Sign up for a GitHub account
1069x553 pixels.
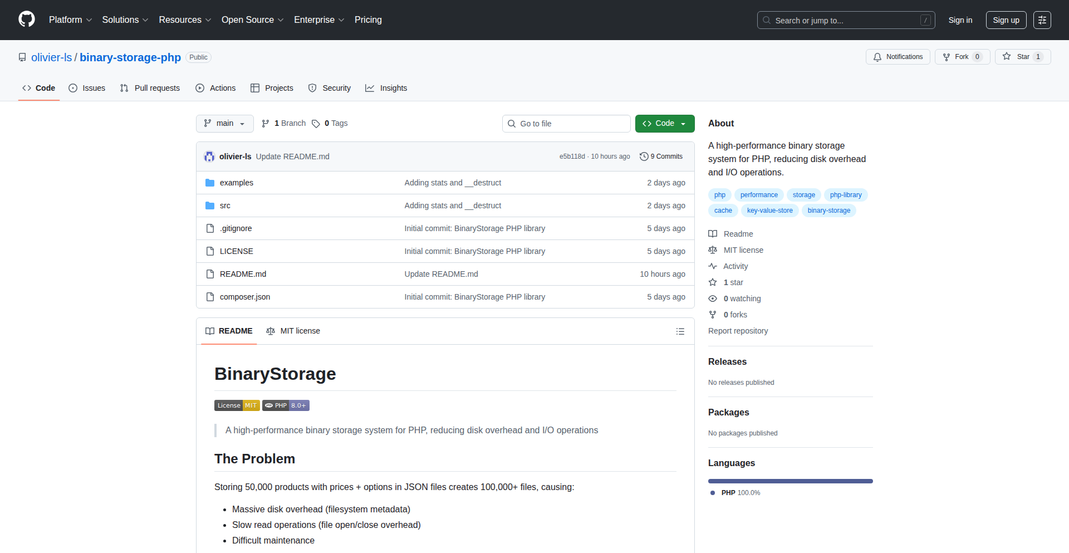[x=1006, y=19]
